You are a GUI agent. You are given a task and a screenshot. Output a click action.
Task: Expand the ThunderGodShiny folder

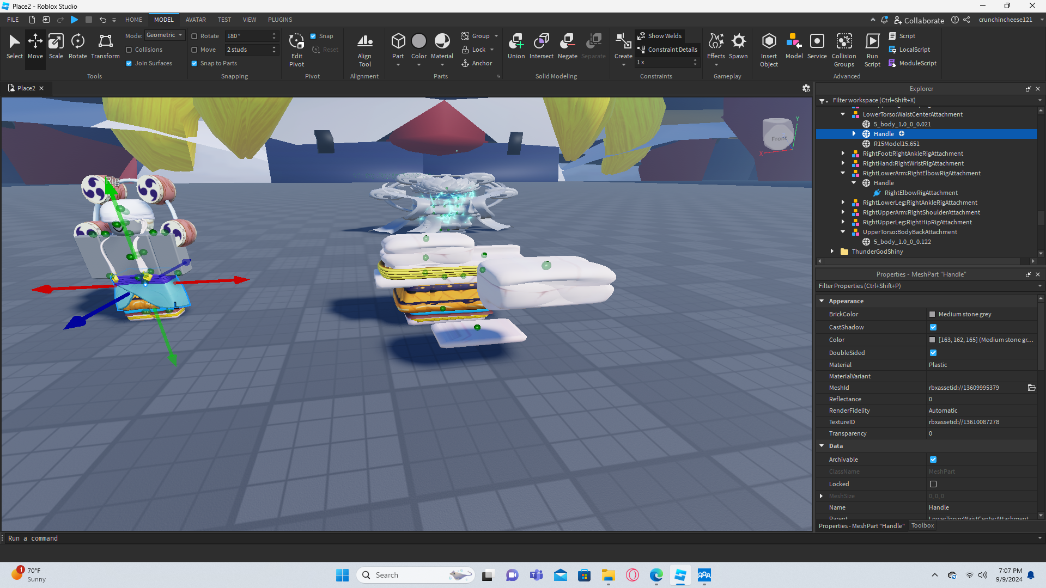pyautogui.click(x=832, y=252)
